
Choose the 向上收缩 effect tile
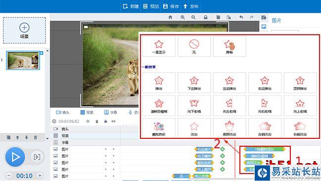300,106
